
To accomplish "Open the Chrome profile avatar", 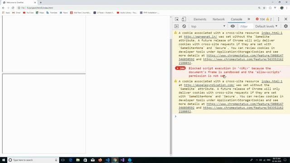I will pos(282,8).
